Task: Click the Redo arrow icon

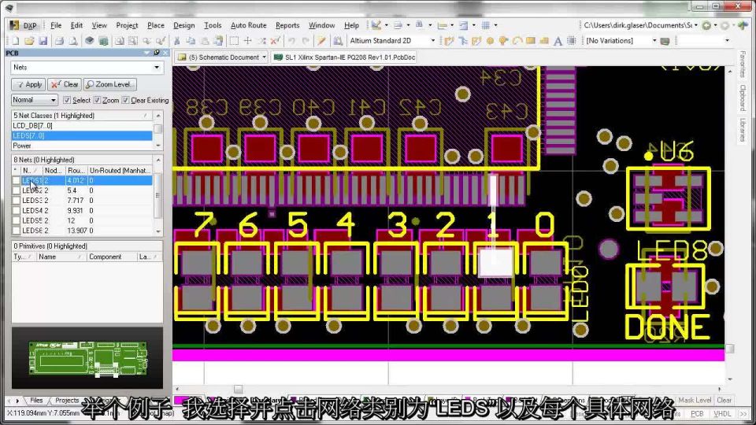Action: [x=306, y=41]
